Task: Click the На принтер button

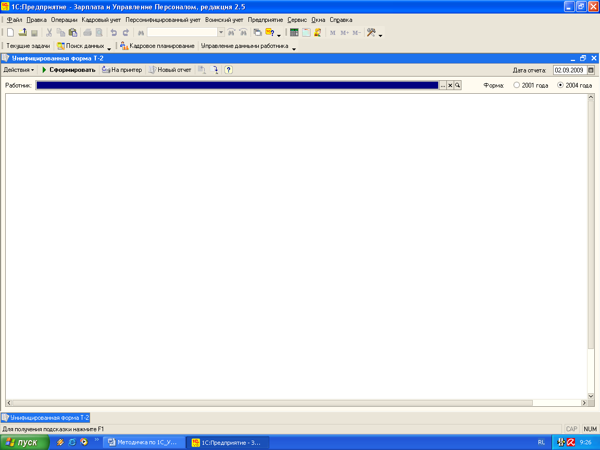Action: click(x=122, y=70)
